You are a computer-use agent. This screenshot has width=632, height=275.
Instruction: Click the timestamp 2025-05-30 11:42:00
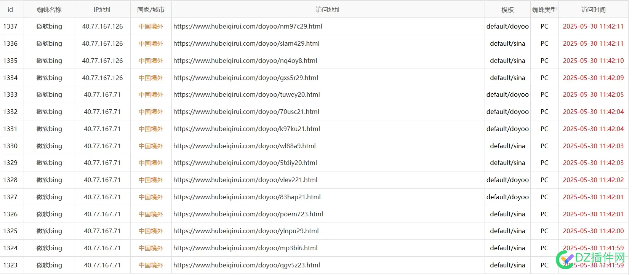click(593, 231)
